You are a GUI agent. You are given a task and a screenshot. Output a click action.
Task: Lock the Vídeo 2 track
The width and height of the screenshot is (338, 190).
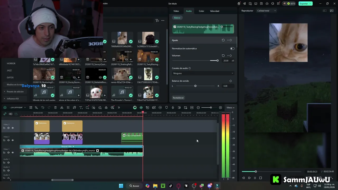pyautogui.click(x=4, y=140)
